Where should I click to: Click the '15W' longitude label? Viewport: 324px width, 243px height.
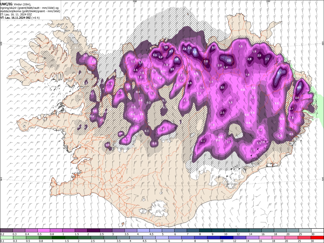click(x=268, y=1)
